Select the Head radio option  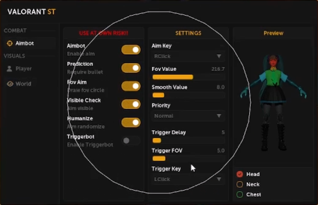[x=240, y=174]
